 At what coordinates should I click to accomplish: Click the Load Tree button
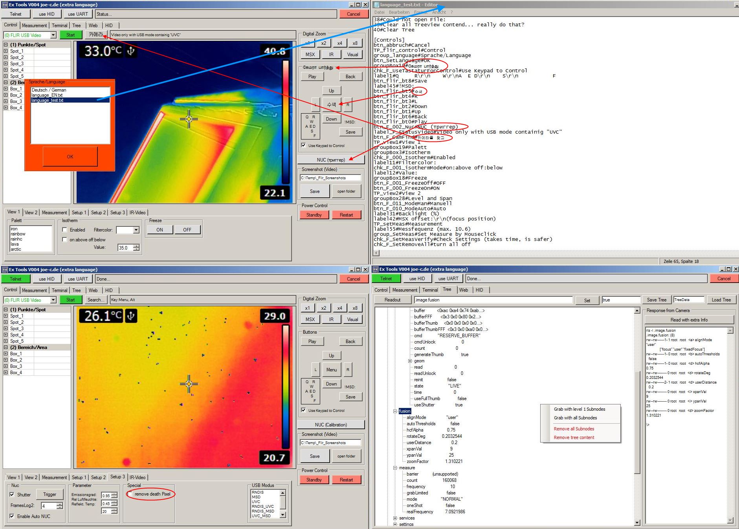(x=721, y=300)
